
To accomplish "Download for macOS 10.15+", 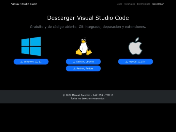I will (x=136, y=62).
